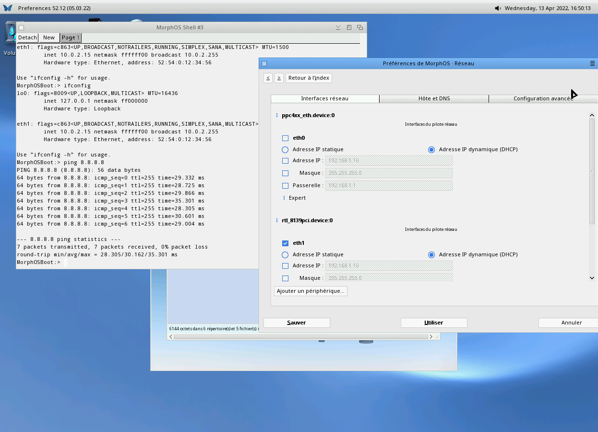Click the Preferences window top-left square gadget

(x=264, y=63)
